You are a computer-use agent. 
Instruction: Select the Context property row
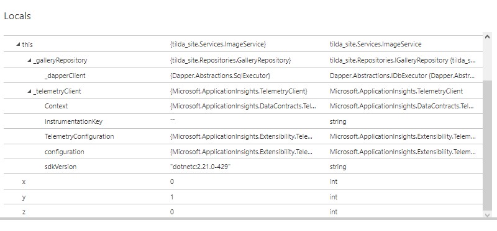(x=243, y=106)
